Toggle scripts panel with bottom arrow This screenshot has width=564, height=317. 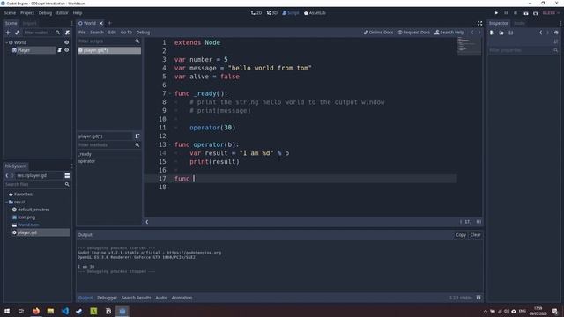click(147, 222)
